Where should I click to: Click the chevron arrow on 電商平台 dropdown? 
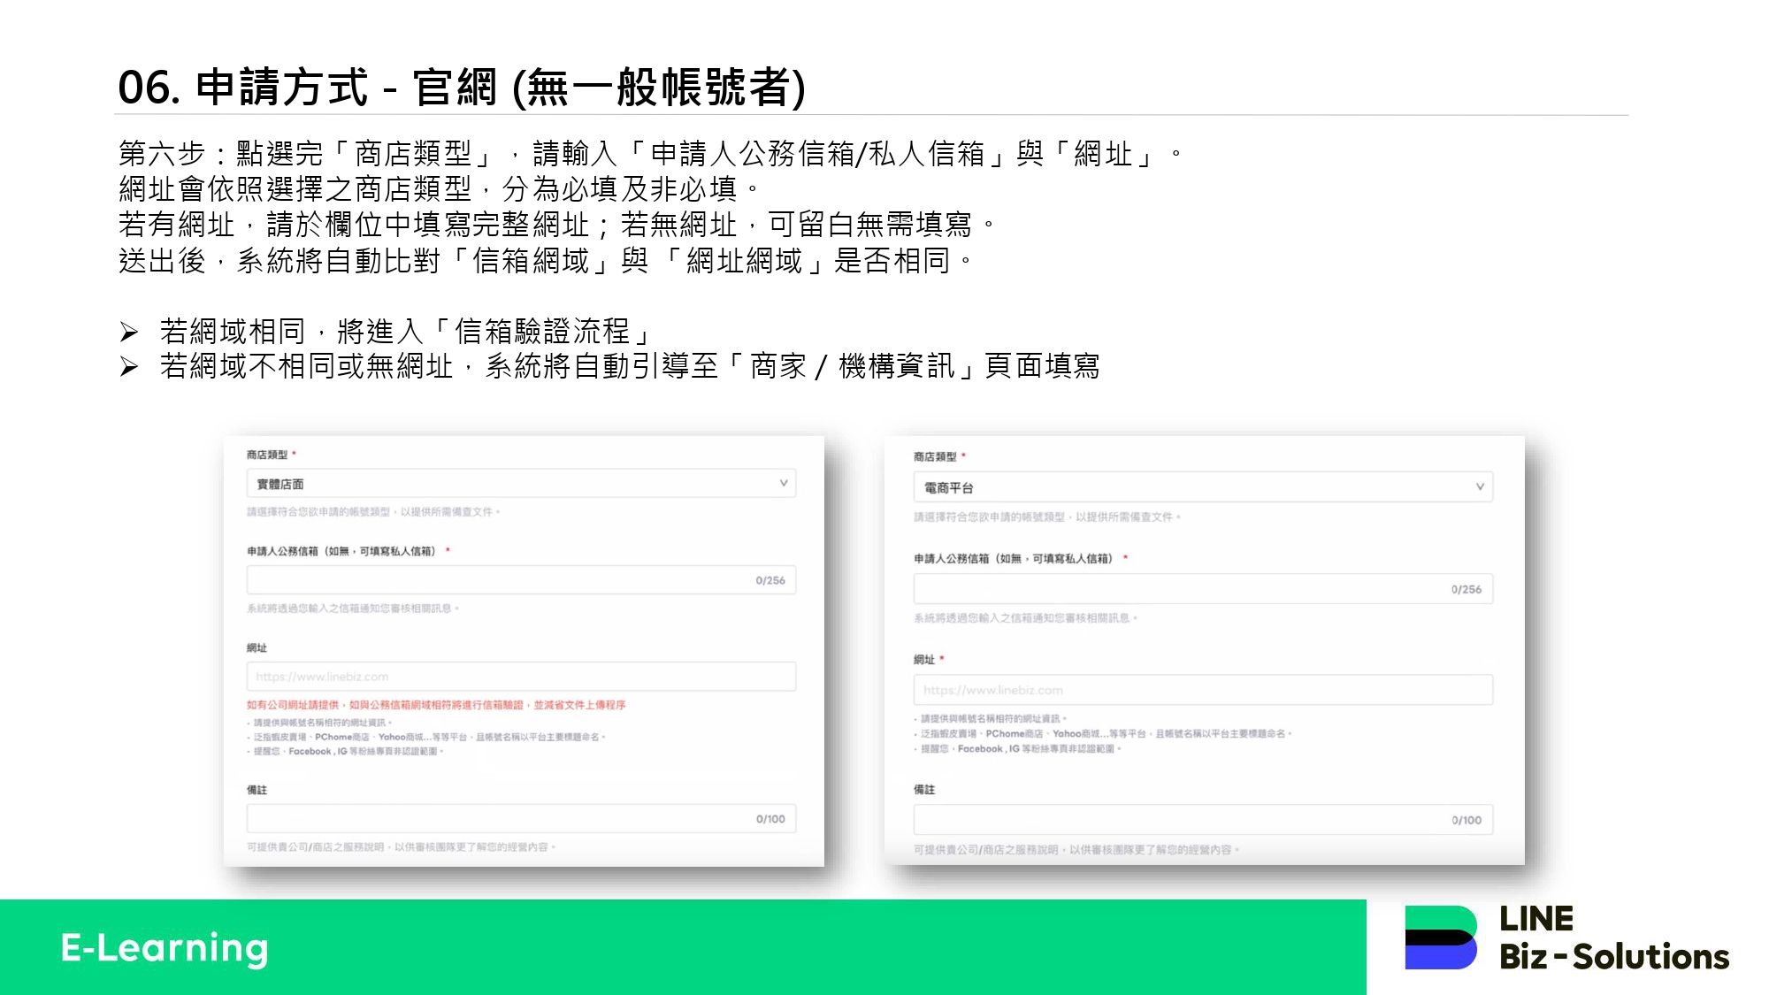pos(1480,486)
